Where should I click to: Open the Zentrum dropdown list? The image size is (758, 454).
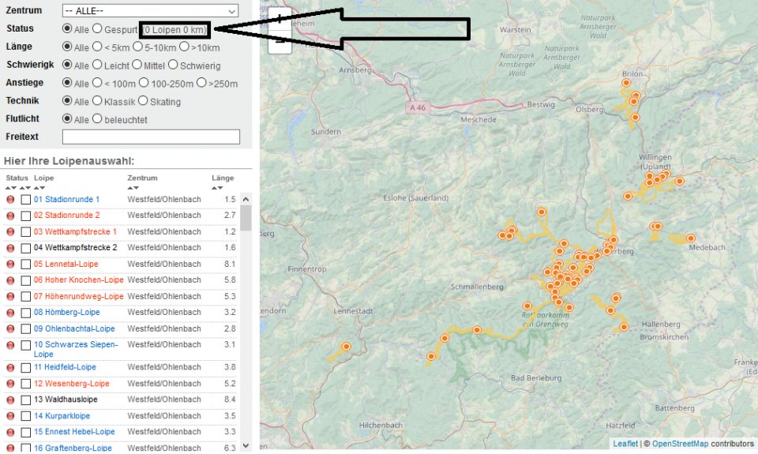150,11
